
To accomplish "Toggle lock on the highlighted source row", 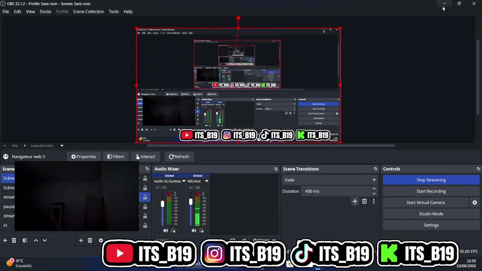I will [x=145, y=197].
